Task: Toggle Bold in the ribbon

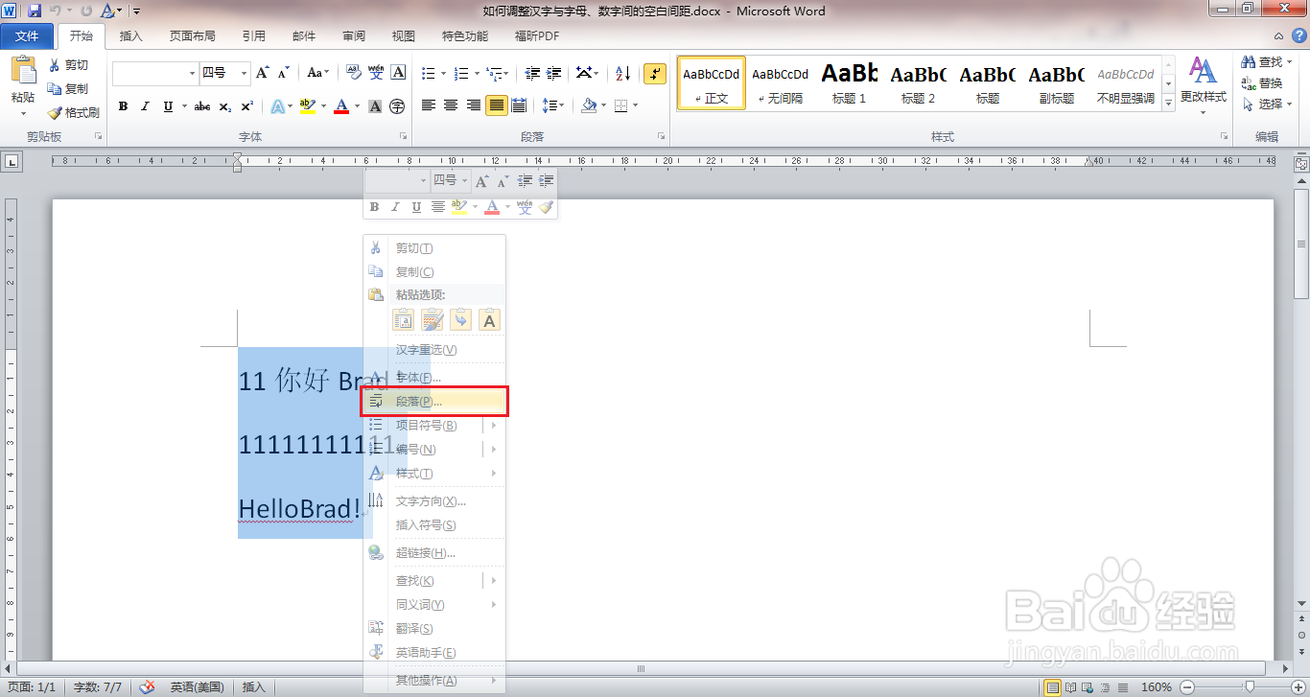Action: pos(123,106)
